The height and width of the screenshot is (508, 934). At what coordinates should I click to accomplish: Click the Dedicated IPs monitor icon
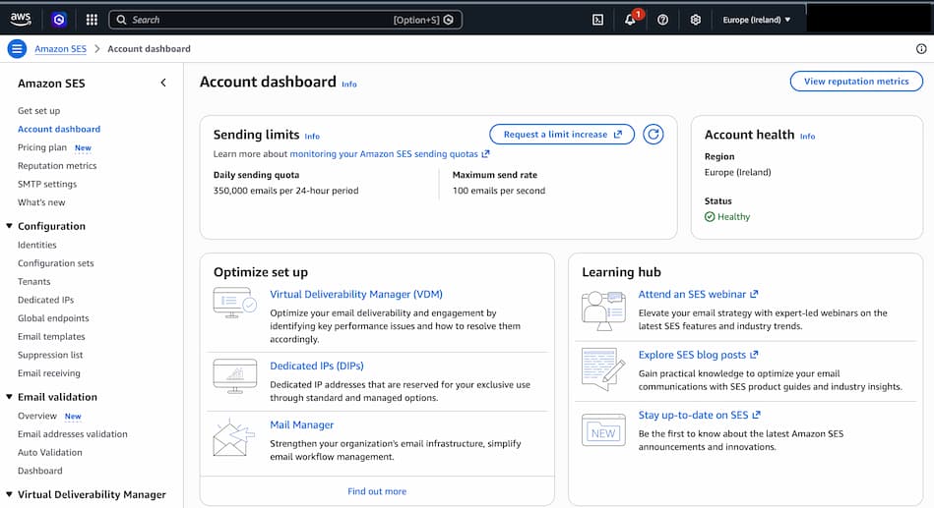pyautogui.click(x=234, y=376)
